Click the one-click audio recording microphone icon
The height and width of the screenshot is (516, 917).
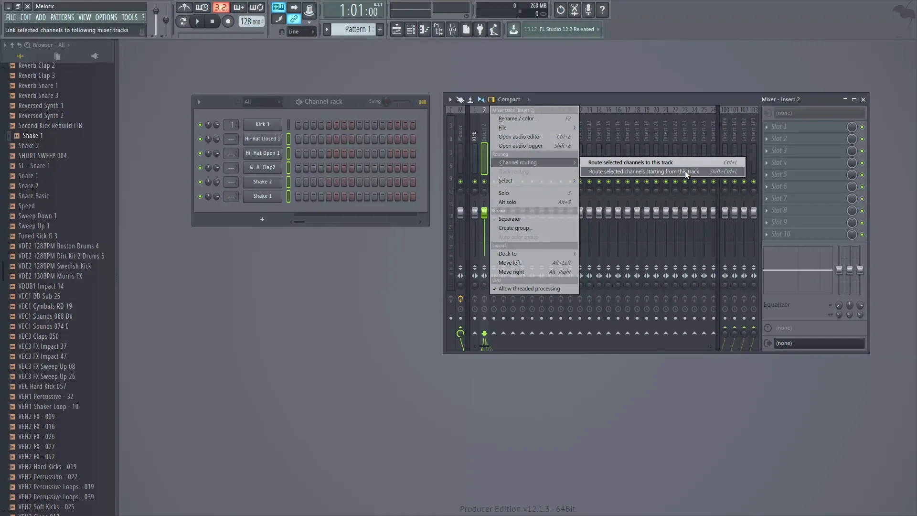point(588,10)
